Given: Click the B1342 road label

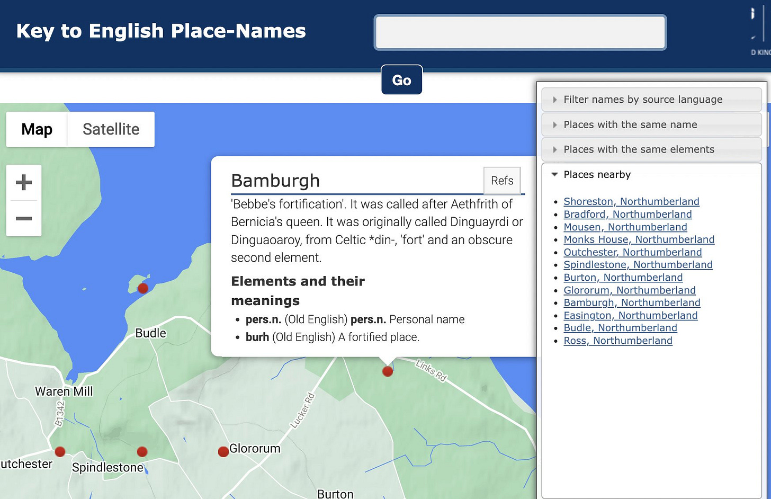Looking at the screenshot, I should click(x=60, y=414).
